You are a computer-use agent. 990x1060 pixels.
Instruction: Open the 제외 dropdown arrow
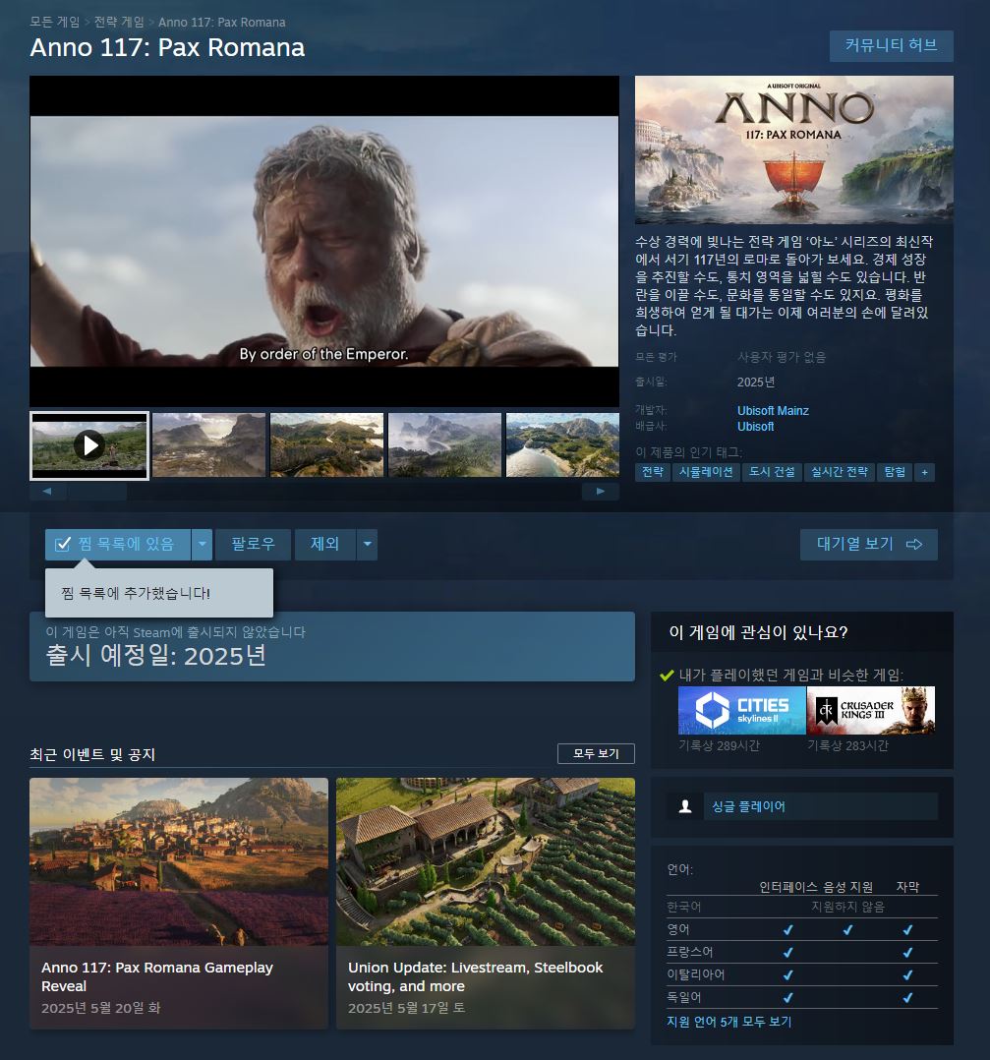click(x=367, y=544)
